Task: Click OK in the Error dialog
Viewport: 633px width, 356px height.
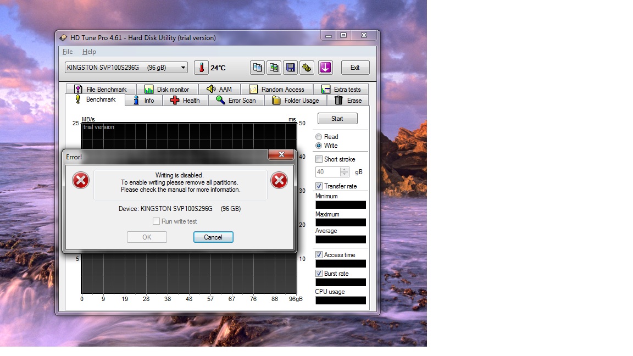Action: [x=147, y=237]
